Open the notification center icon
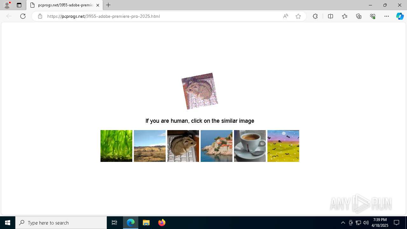 (x=397, y=223)
